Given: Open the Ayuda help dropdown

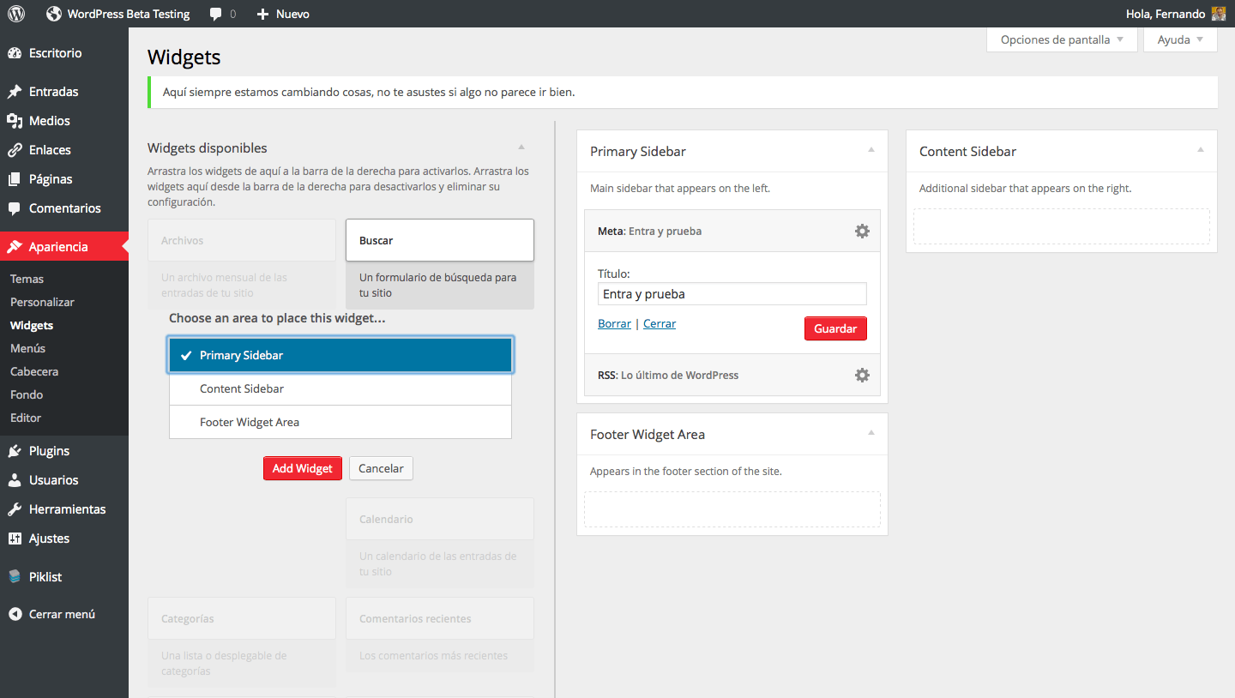Looking at the screenshot, I should coord(1180,39).
